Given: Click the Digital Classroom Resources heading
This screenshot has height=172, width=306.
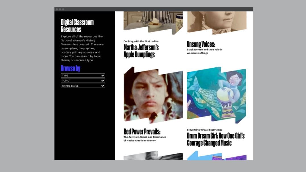Looking at the screenshot, I should [77, 26].
